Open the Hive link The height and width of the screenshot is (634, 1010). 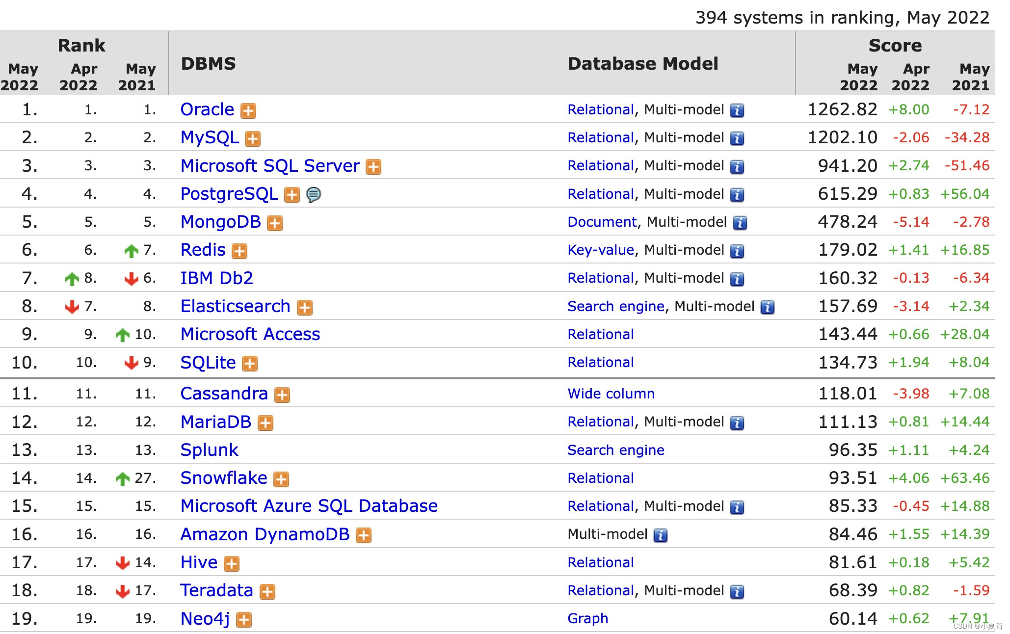(199, 562)
